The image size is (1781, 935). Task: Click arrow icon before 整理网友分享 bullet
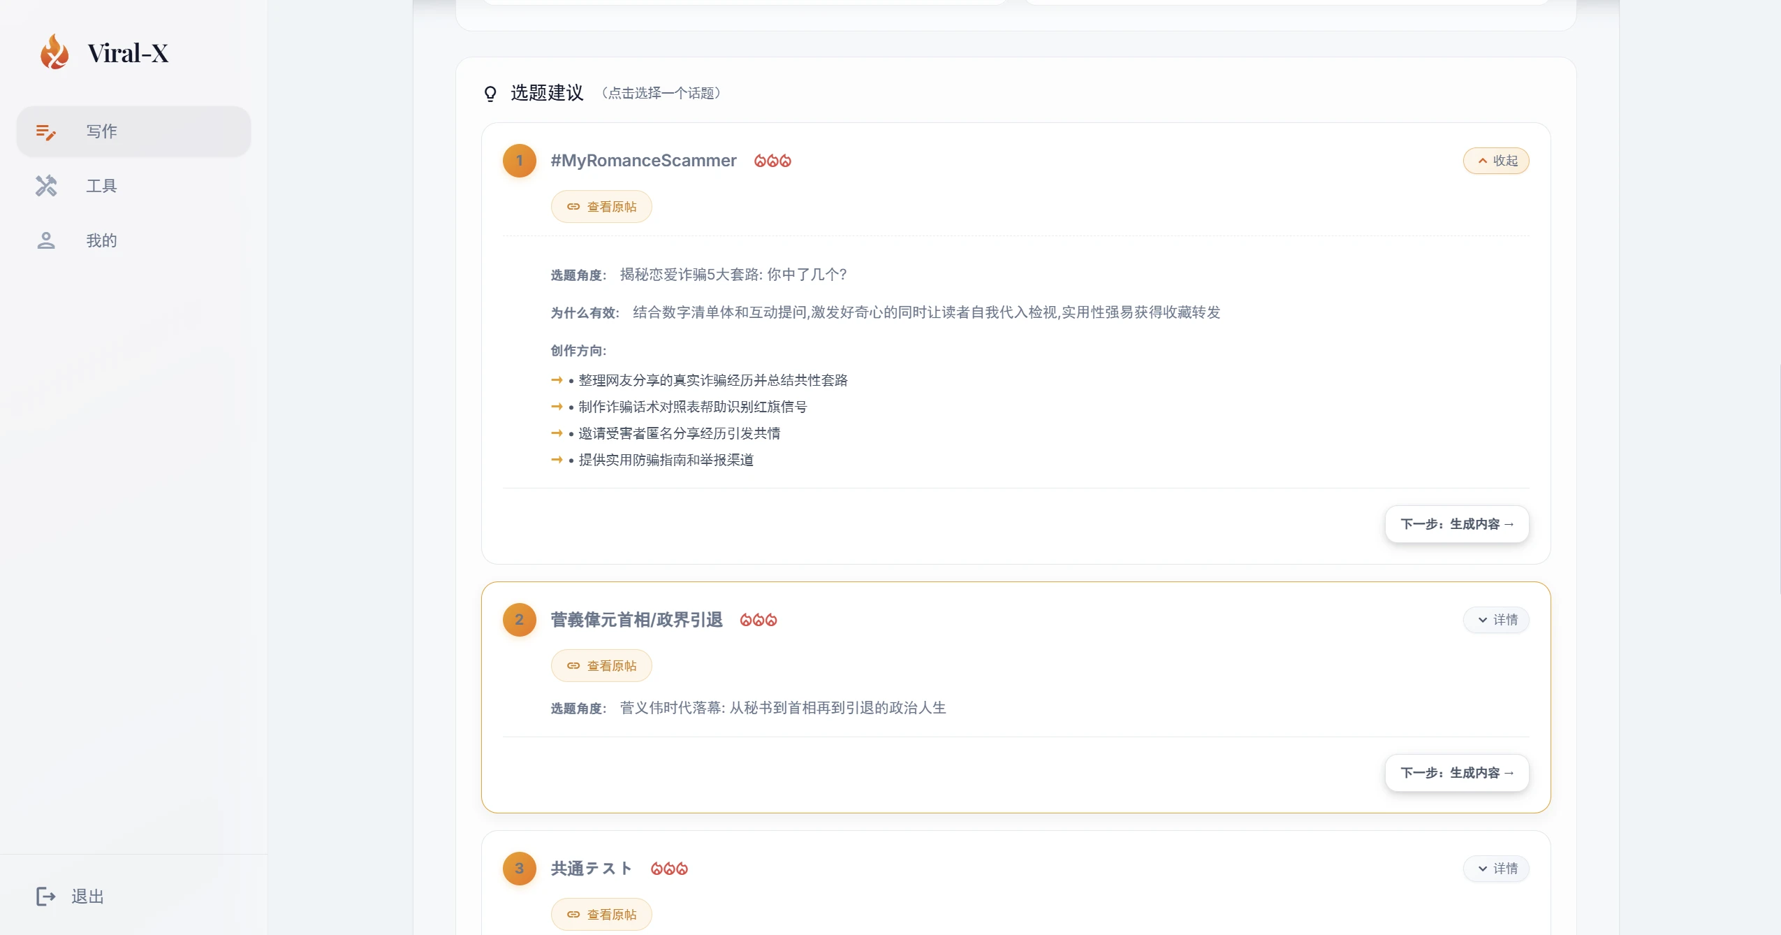(x=557, y=380)
